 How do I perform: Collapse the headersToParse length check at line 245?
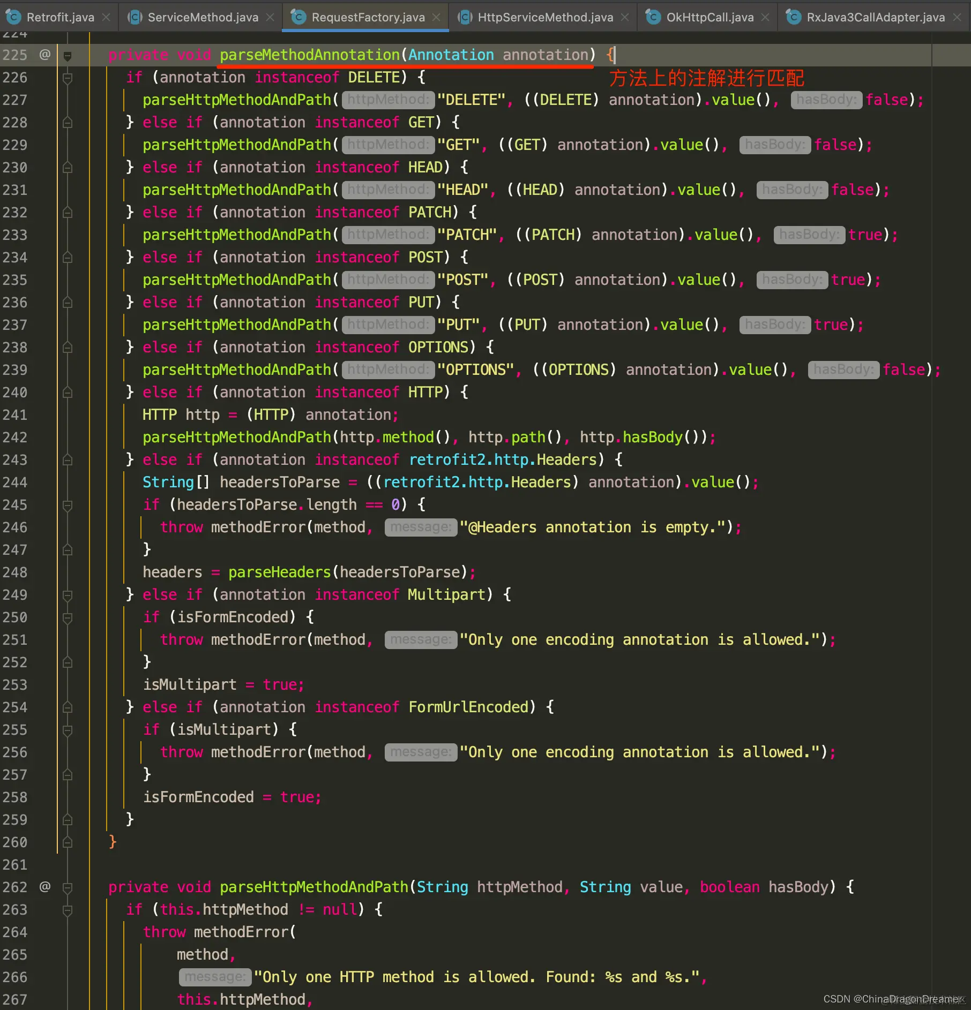click(68, 505)
